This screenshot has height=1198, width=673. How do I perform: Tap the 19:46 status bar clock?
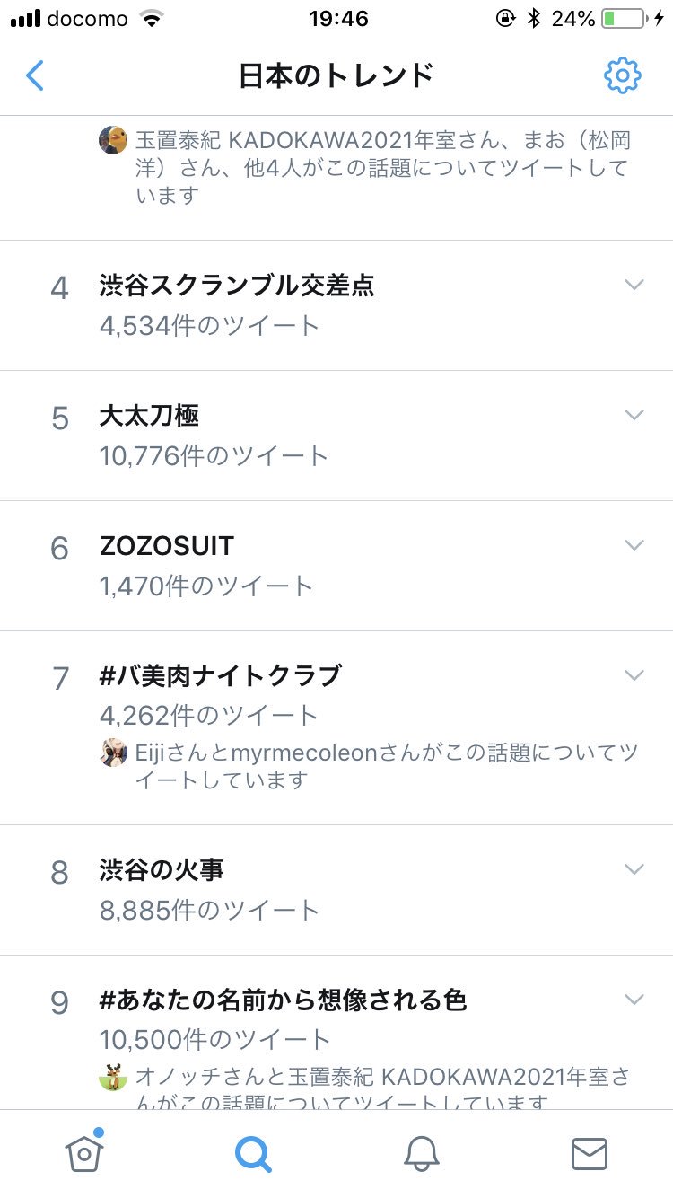338,18
